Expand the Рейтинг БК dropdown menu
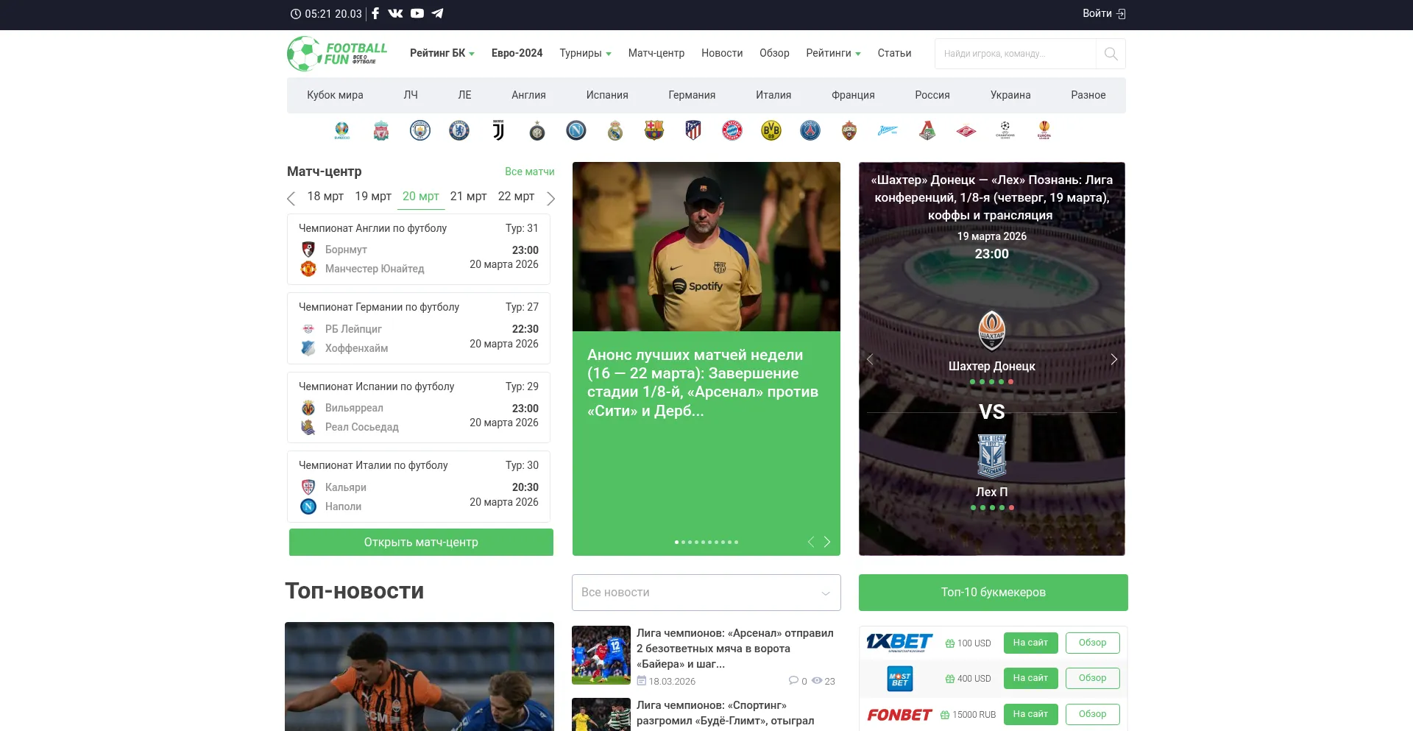This screenshot has height=731, width=1413. click(442, 53)
